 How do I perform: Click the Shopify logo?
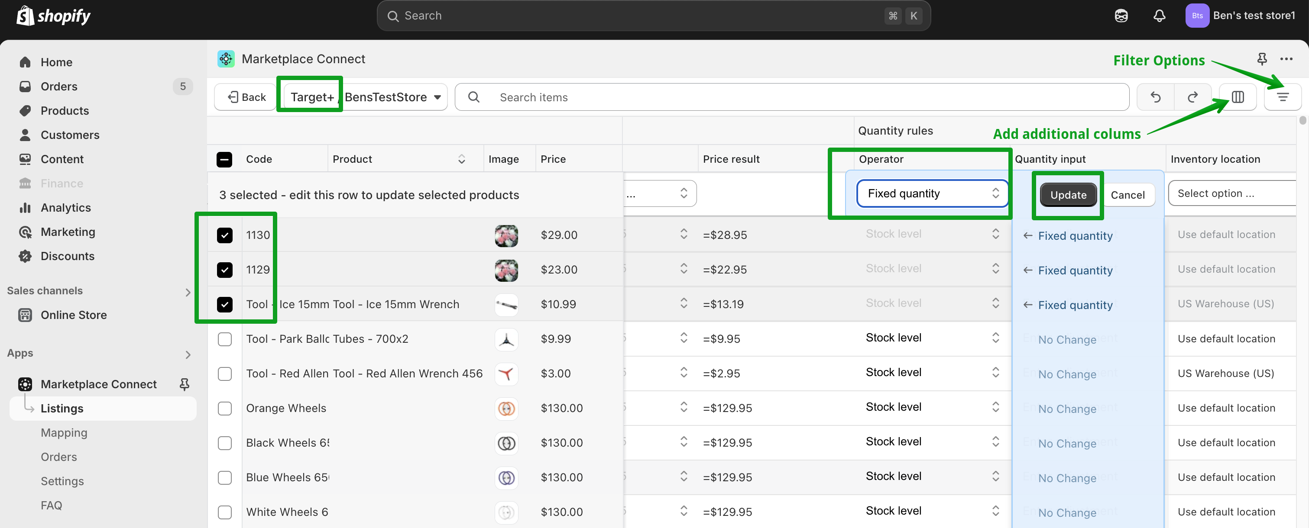tap(53, 16)
